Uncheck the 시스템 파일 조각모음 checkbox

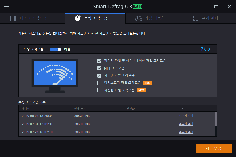click(x=99, y=75)
